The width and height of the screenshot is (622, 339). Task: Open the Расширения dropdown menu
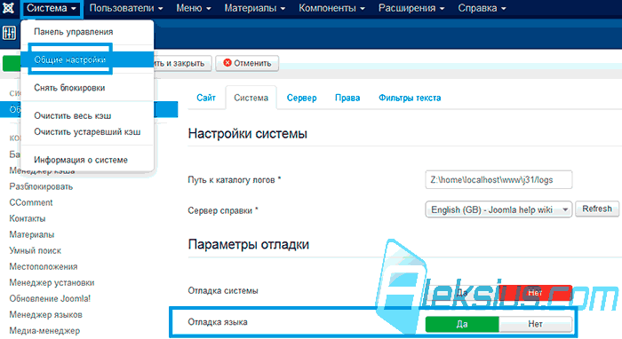click(x=411, y=8)
